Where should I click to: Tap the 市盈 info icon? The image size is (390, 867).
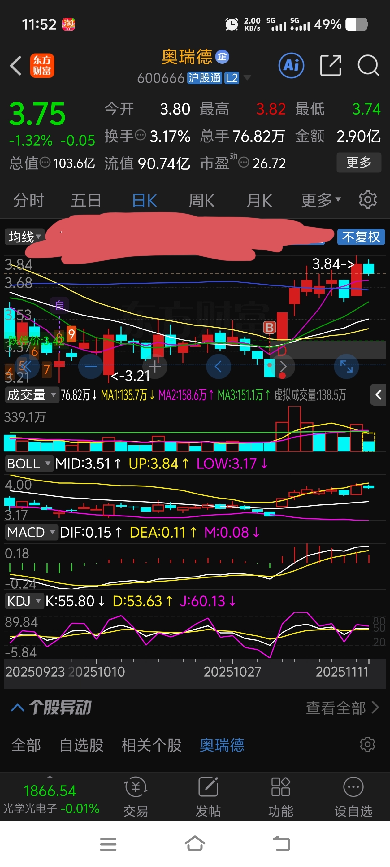pyautogui.click(x=244, y=163)
